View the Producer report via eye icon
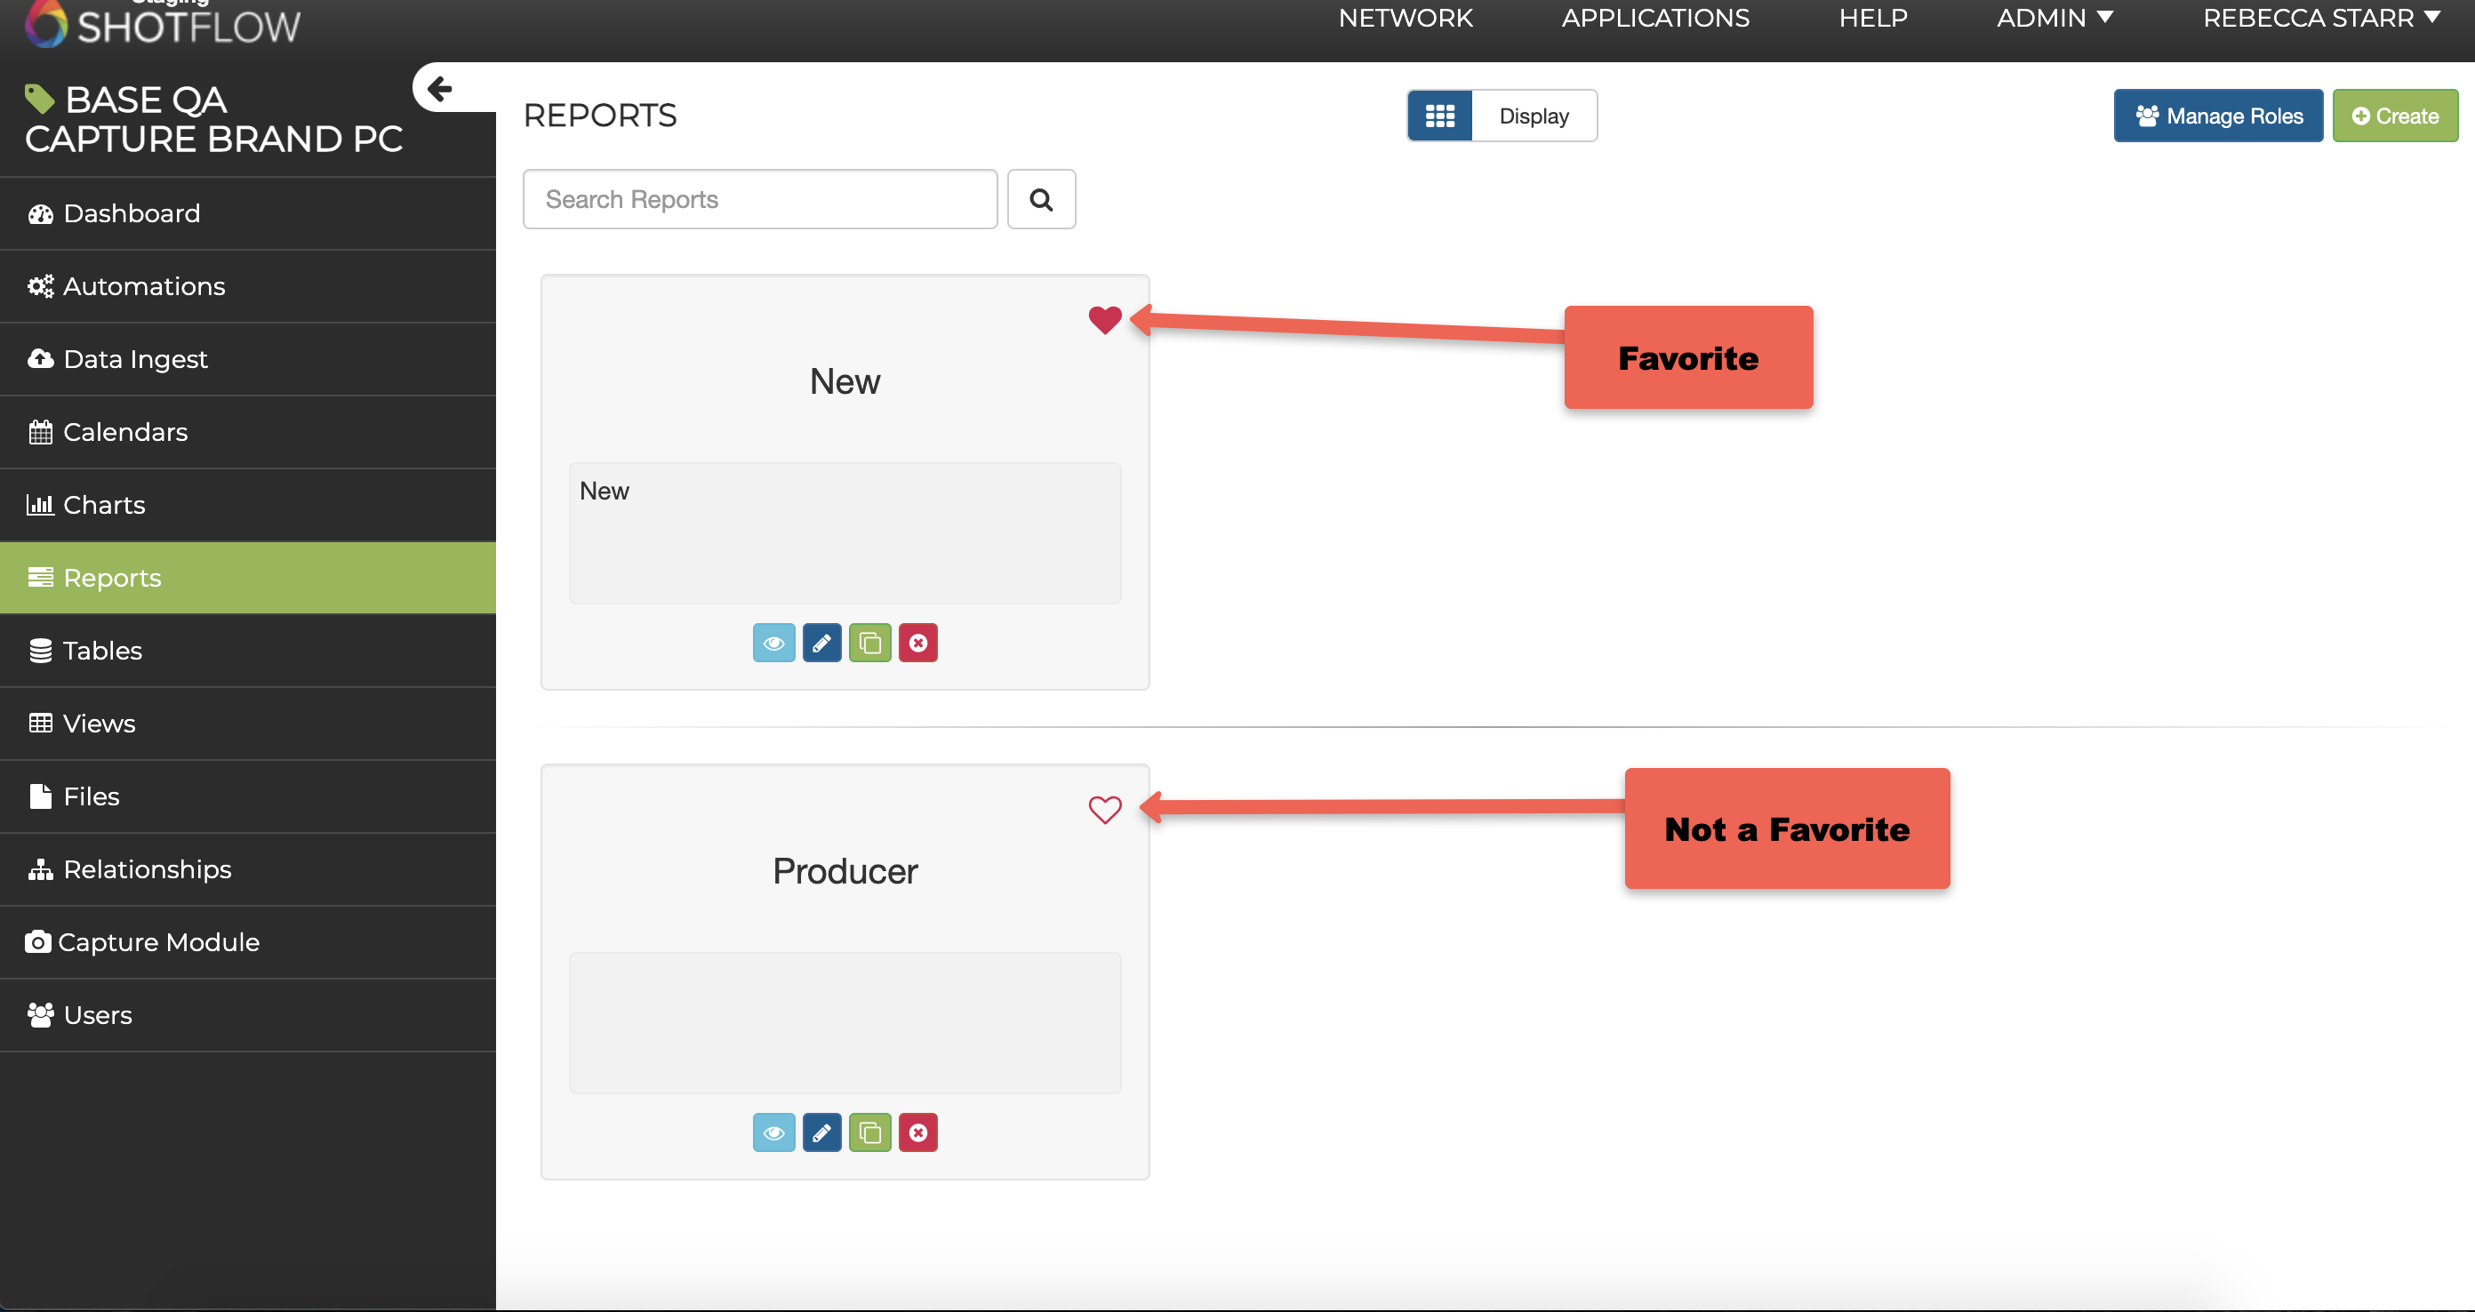 coord(773,1132)
